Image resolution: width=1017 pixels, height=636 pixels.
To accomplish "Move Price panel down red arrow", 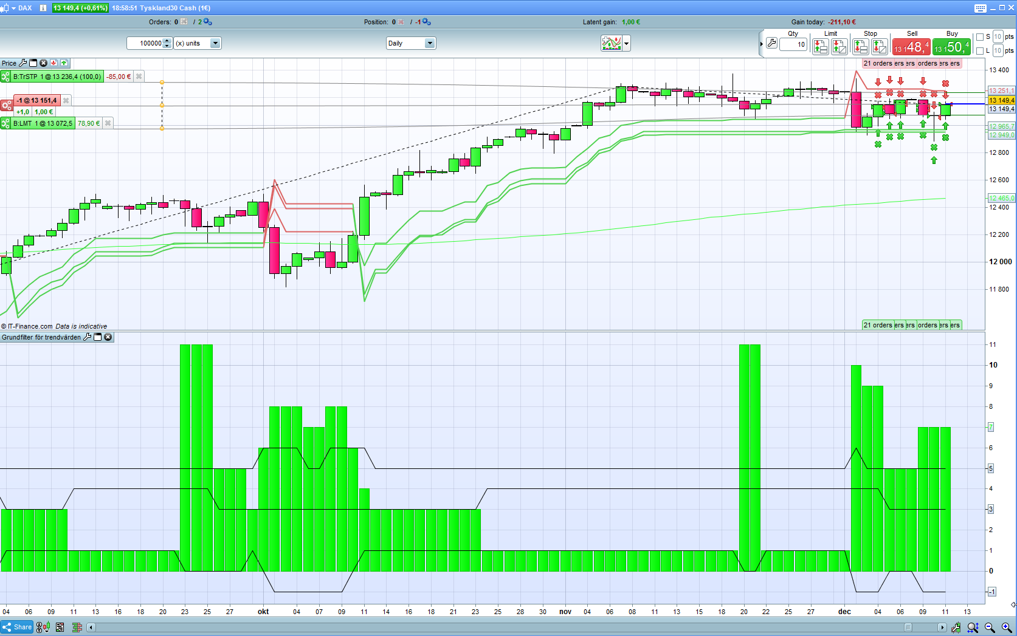I will 53,63.
